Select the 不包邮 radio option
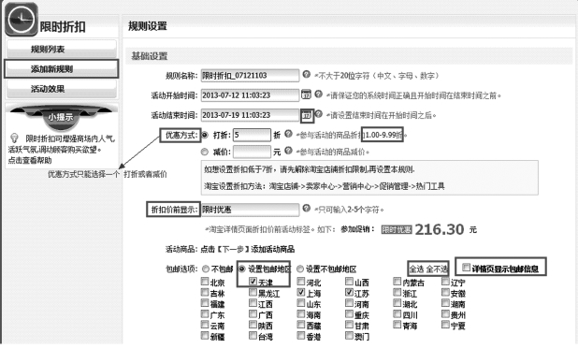This screenshot has height=349, width=578. point(206,269)
